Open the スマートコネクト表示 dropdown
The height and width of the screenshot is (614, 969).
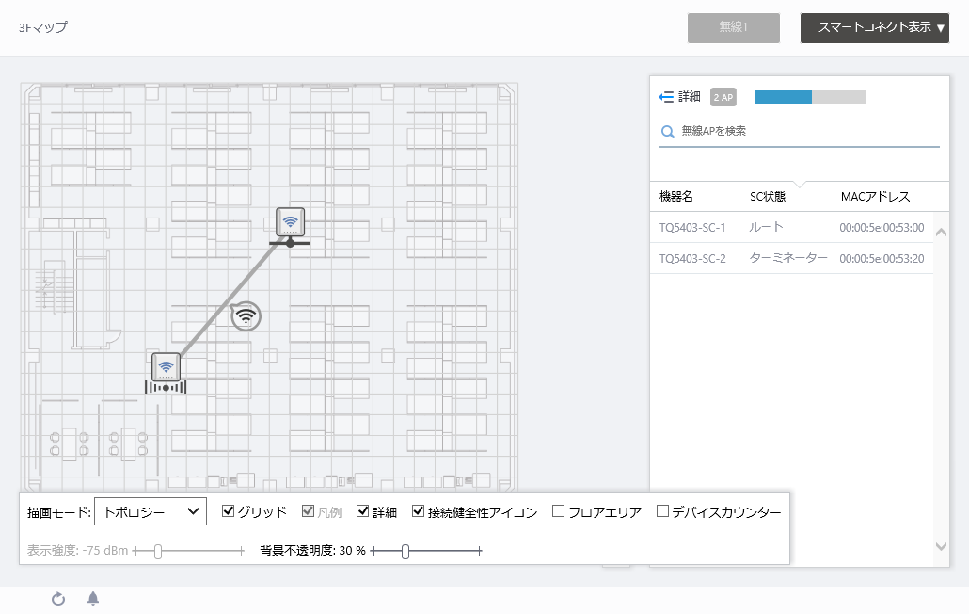tap(874, 28)
